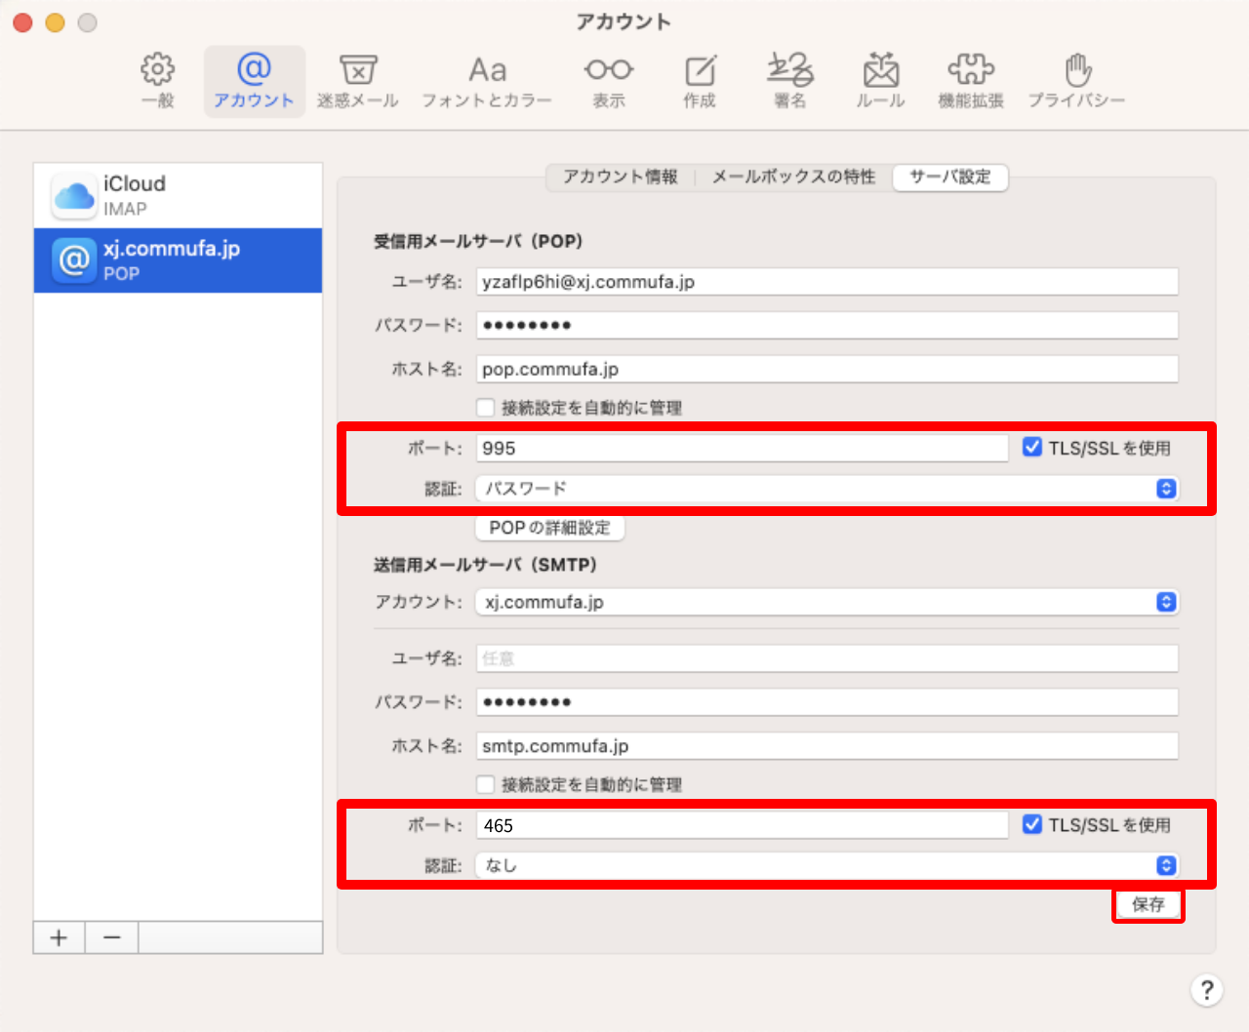Click the POP ホスト名 field pop.commufa.jp
Screen dimensions: 1249x1032
click(826, 369)
